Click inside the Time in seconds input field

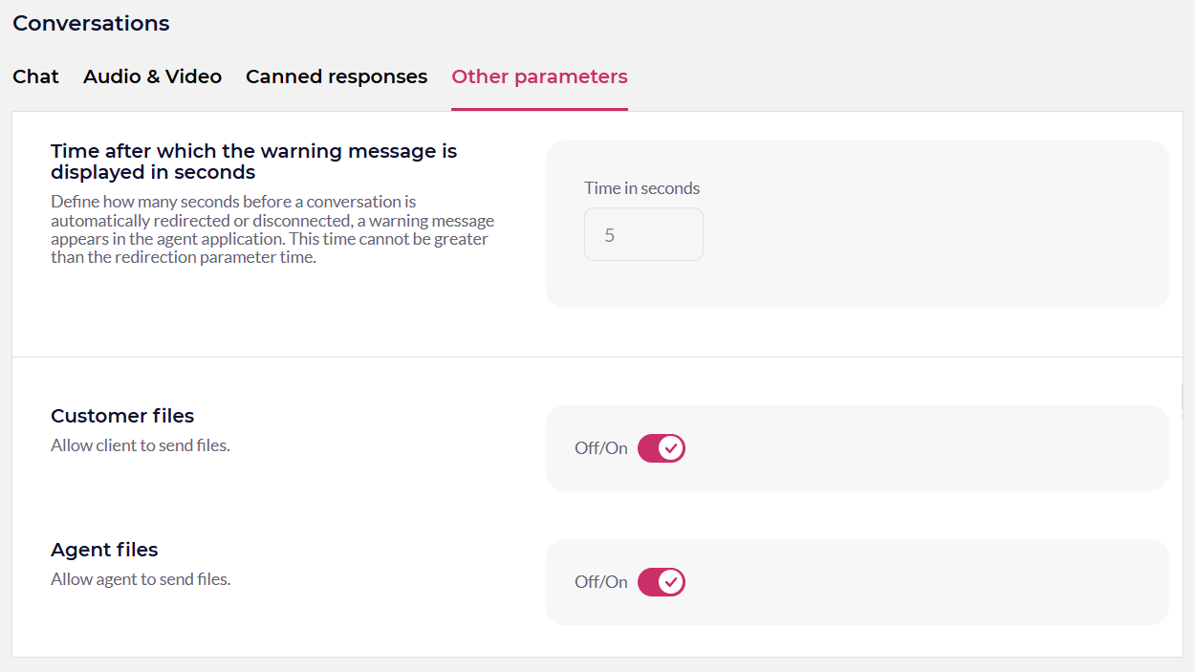[x=643, y=234]
